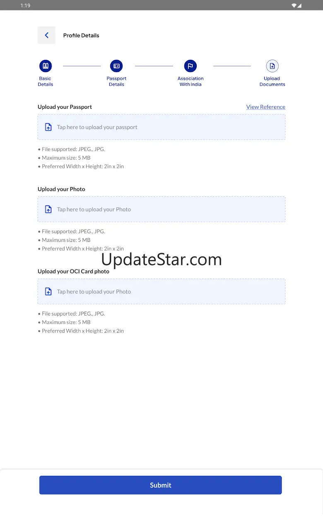Viewport: 323px width, 516px height.
Task: Tap here to upload your passport field
Action: (x=161, y=127)
